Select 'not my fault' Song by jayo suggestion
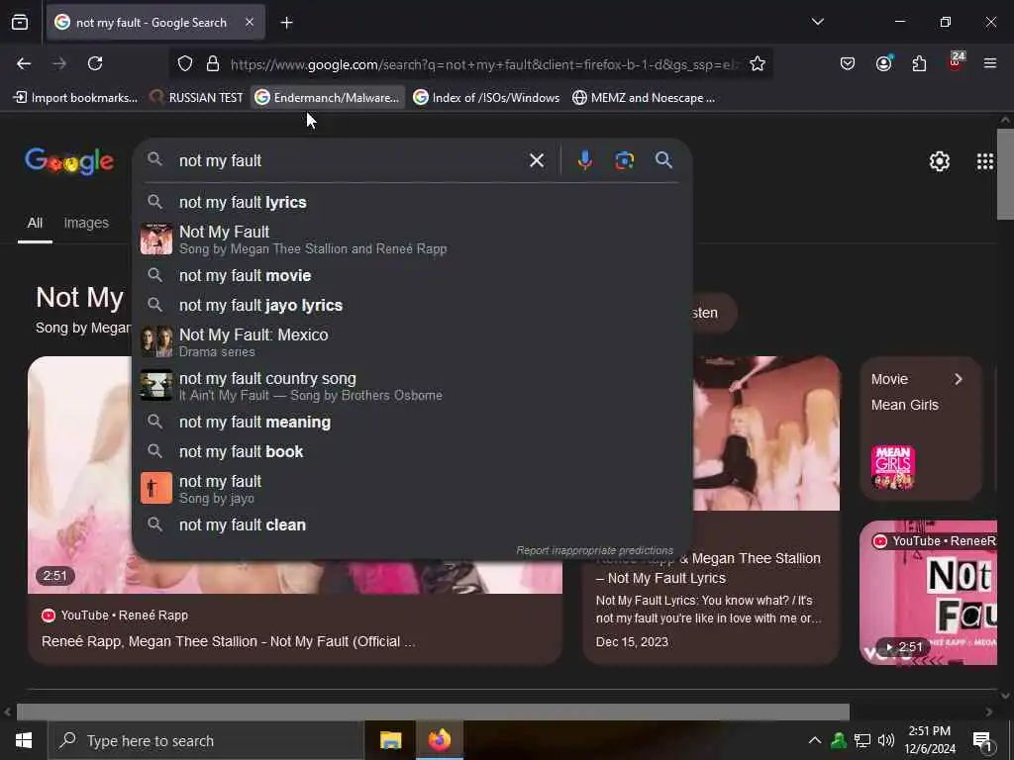Screen dimensions: 1014x760 [x=412, y=489]
